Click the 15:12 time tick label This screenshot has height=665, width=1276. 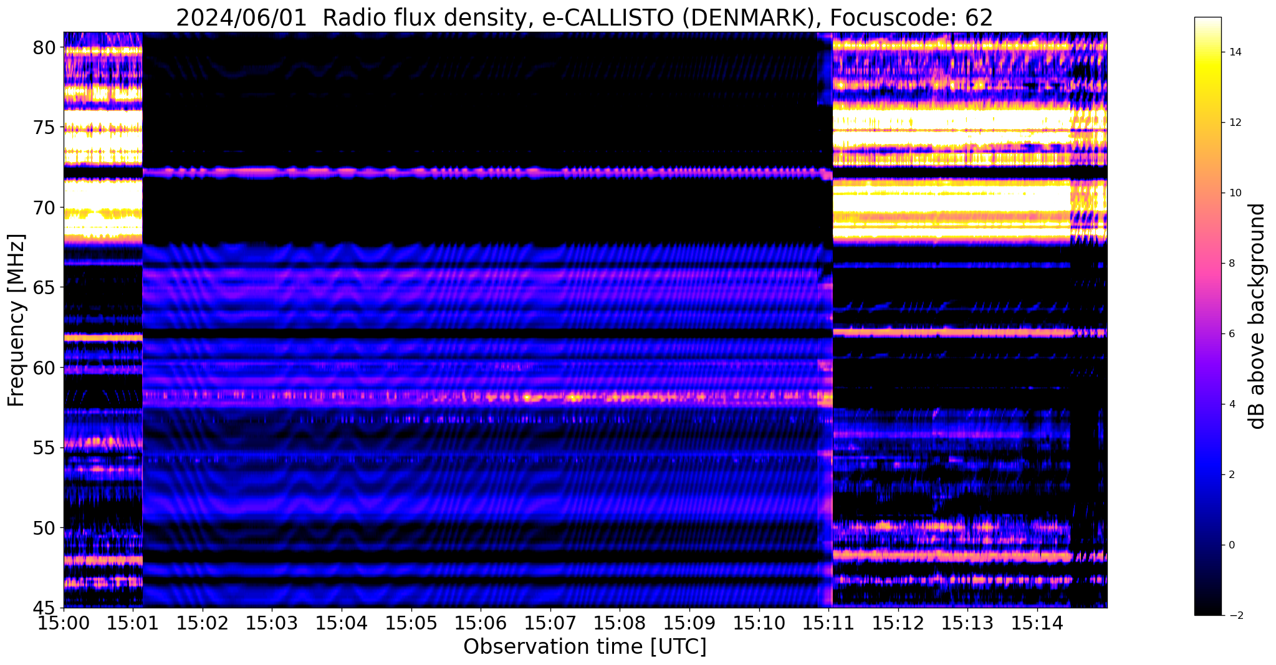898,624
